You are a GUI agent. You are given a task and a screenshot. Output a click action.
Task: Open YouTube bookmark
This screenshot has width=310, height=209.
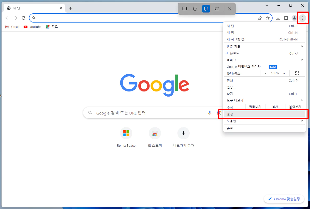(33, 27)
